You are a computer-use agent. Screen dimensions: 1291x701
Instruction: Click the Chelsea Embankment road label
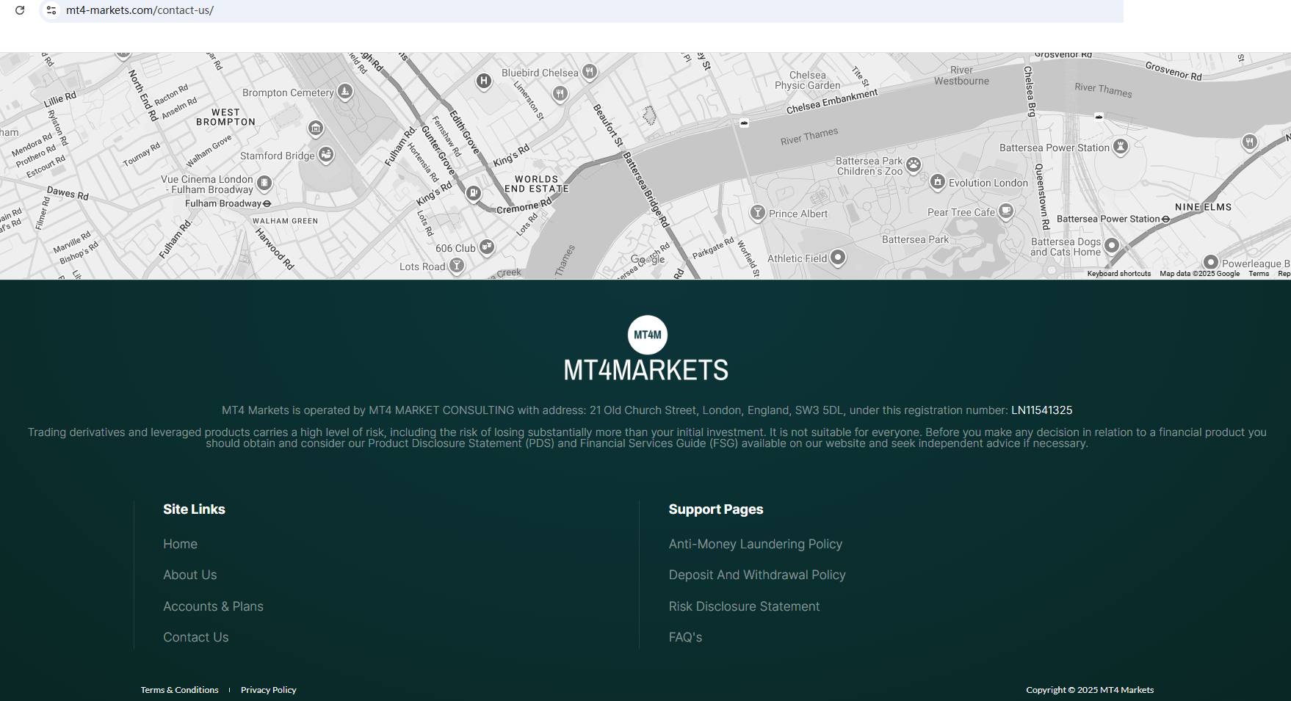(832, 101)
